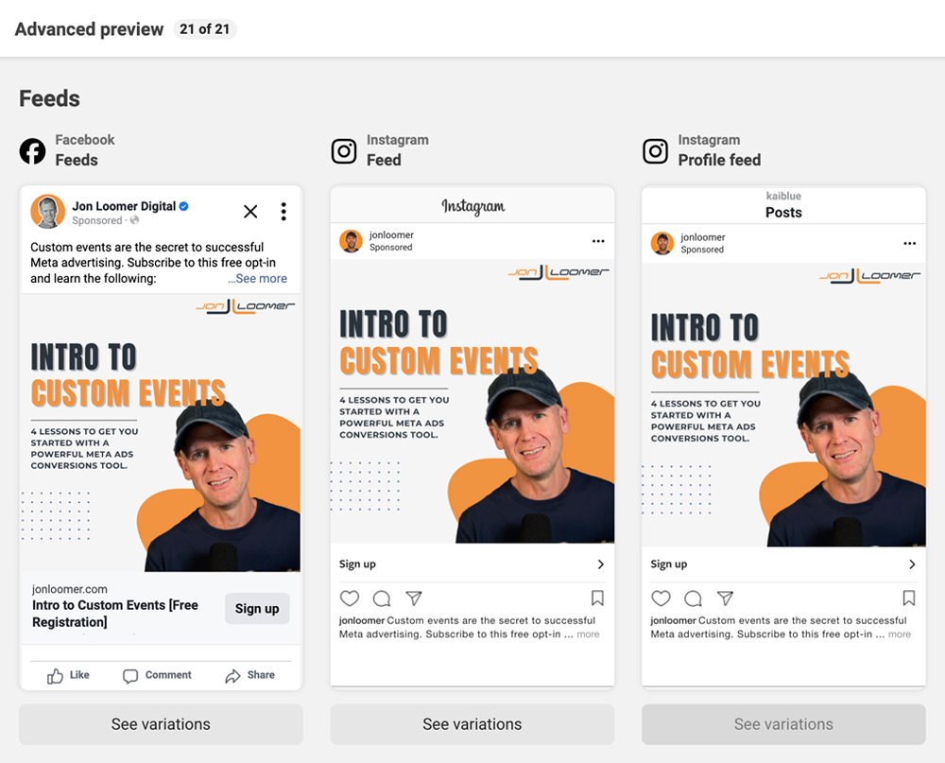Image resolution: width=945 pixels, height=763 pixels.
Task: Dismiss the Facebook ad with the X icon
Action: click(250, 211)
